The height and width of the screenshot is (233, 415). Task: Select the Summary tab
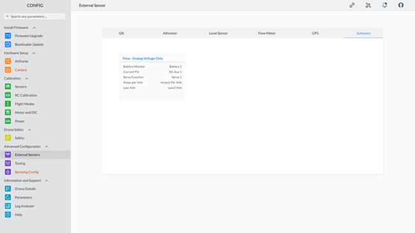point(363,33)
